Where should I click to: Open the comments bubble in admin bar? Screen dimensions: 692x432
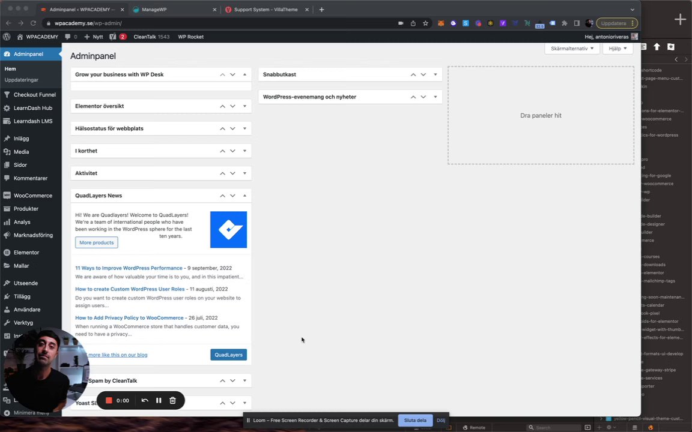71,37
